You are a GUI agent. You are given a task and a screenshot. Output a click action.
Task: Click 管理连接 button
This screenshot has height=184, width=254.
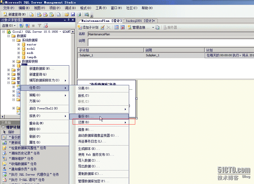pyautogui.click(x=139, y=27)
